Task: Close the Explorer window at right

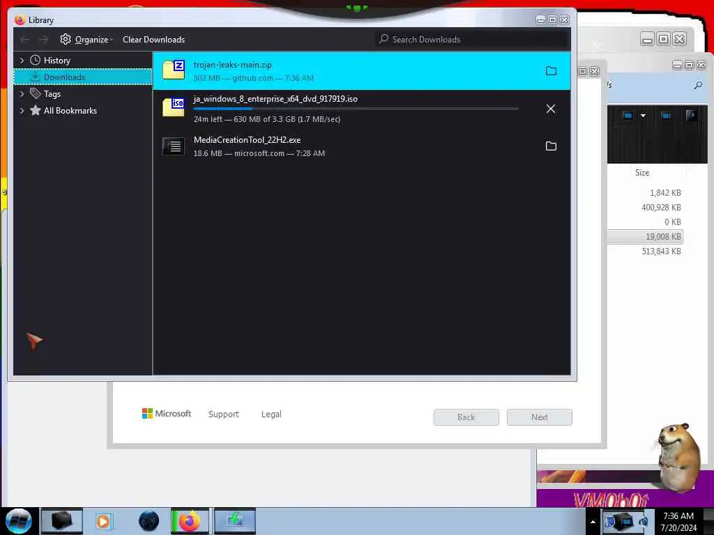Action: pyautogui.click(x=701, y=65)
